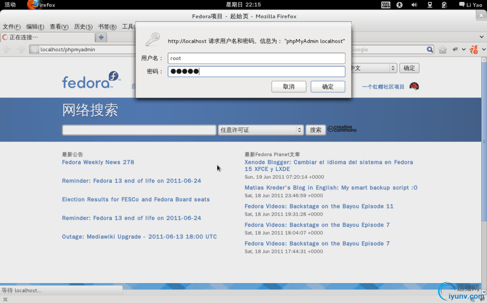The image size is (487, 304).
Task: Click the scrollbar up arrow
Action: pos(484,60)
